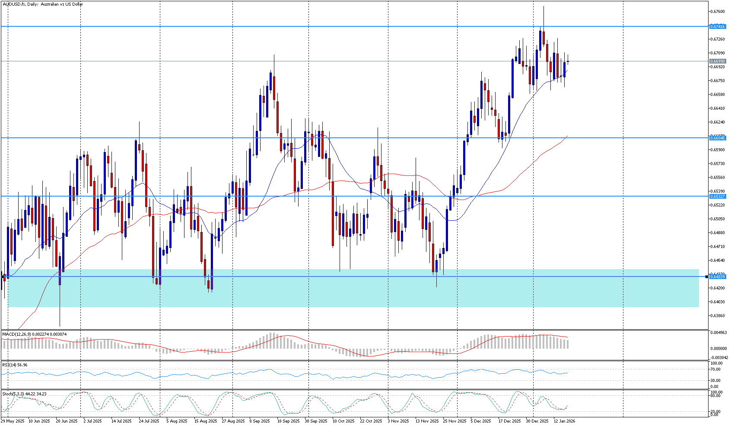The width and height of the screenshot is (731, 426).
Task: Click the RSI 30.00 level label
Action: [716, 381]
